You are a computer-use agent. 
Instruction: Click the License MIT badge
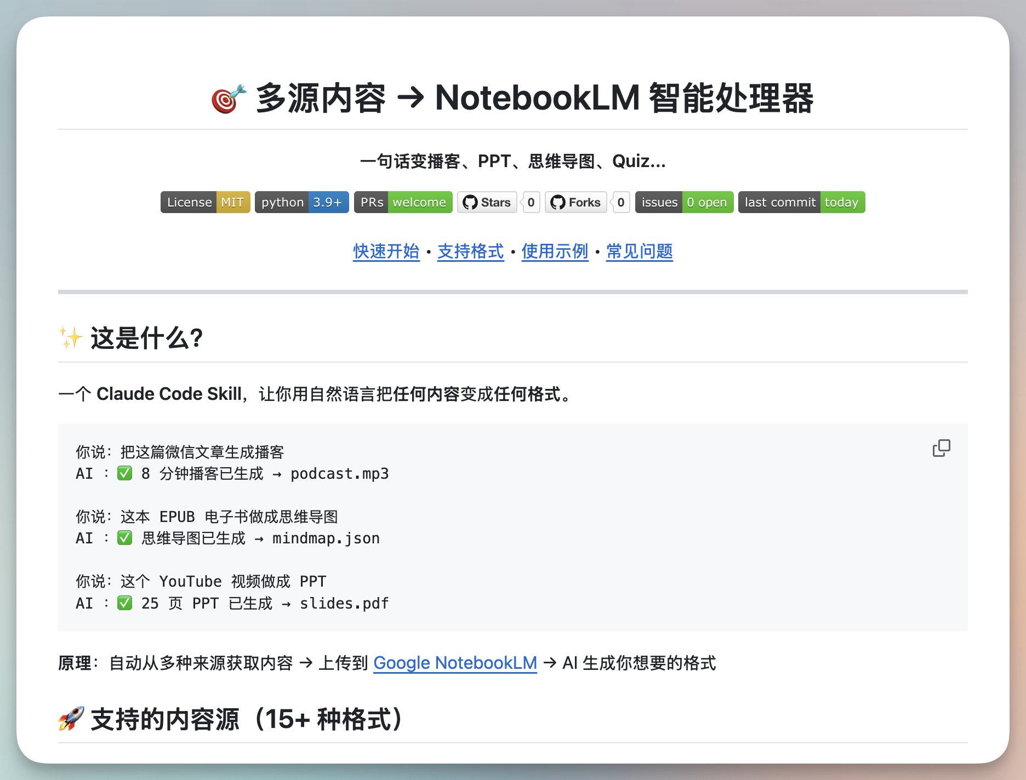(x=206, y=202)
